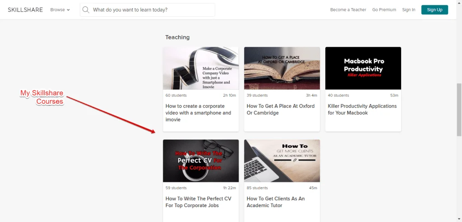Focus the 'What do you want to learn today?' search field

pos(148,10)
